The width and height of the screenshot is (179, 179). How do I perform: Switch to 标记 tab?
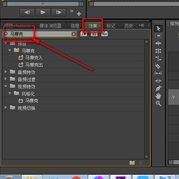111,26
